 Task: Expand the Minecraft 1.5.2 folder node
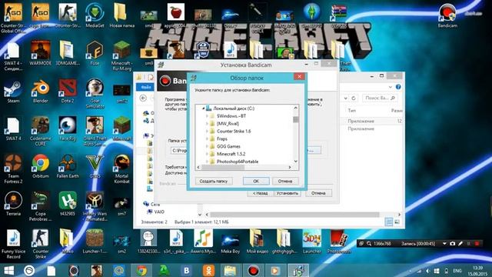(207, 154)
